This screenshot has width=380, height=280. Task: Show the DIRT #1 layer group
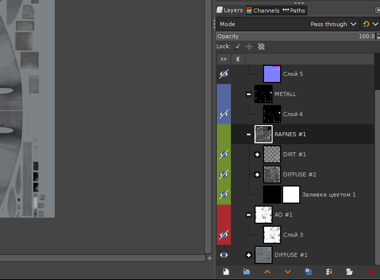224,154
